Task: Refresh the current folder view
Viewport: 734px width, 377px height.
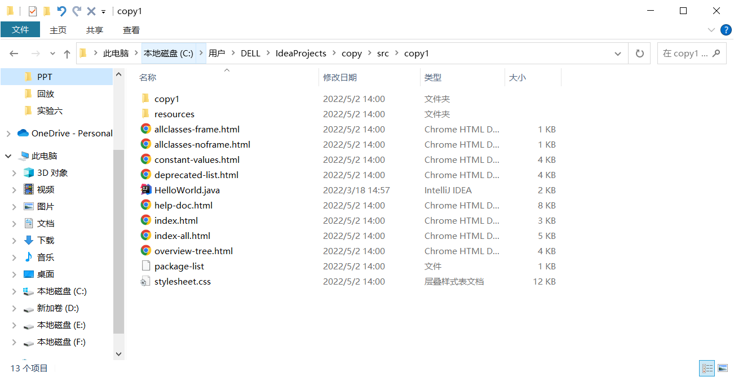Action: 639,54
